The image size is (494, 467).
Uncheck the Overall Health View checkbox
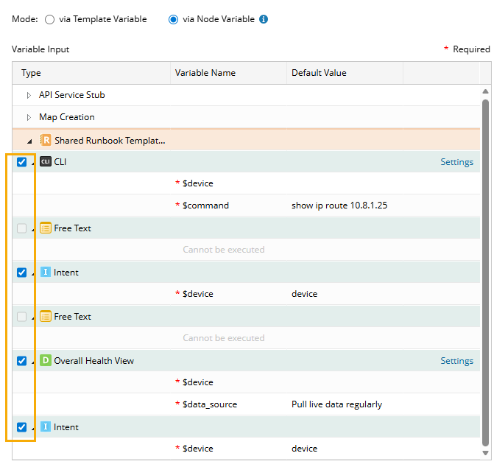pyautogui.click(x=22, y=361)
